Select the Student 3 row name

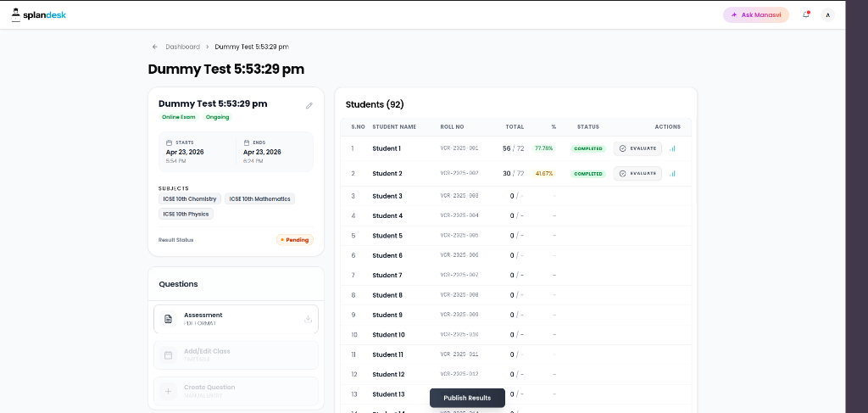(387, 196)
